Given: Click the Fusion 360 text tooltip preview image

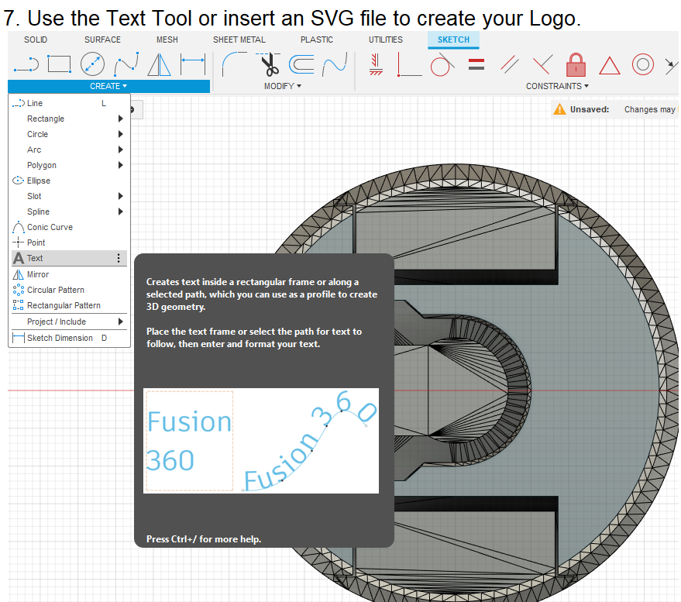Looking at the screenshot, I should (x=261, y=441).
